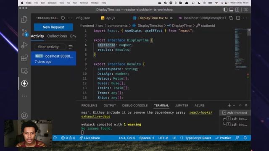Viewport: 269px width, 151px height.
Task: Open the compare changes icon in editor toolbar
Action: [231, 18]
